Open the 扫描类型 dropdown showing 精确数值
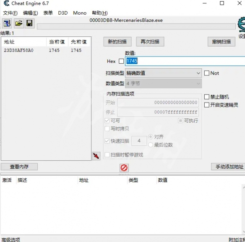The image size is (245, 242). click(x=164, y=73)
